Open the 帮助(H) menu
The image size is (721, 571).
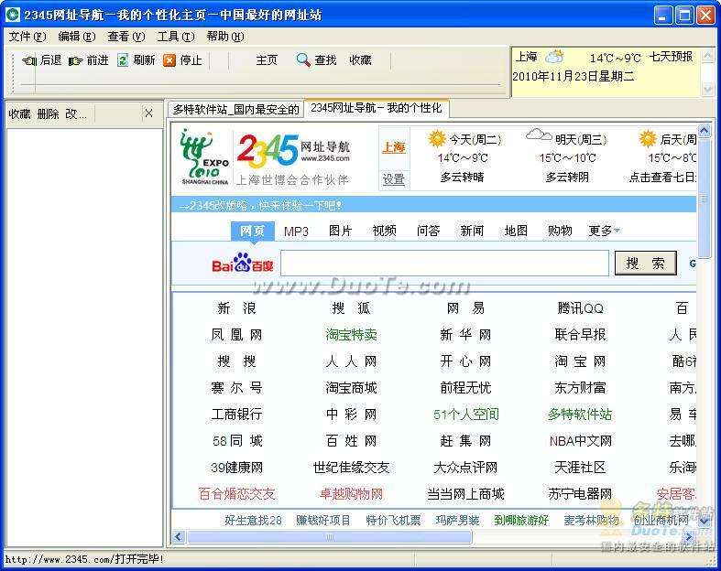(225, 37)
